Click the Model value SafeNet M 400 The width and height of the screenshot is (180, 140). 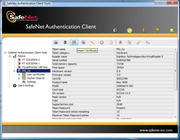tap(125, 86)
